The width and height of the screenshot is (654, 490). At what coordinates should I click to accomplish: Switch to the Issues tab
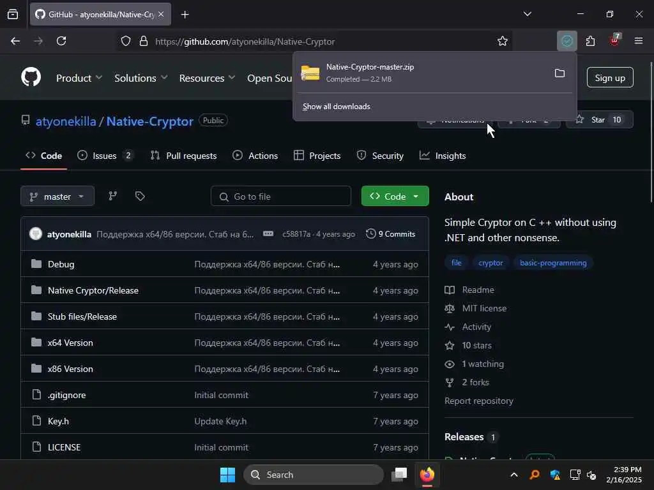(x=105, y=156)
